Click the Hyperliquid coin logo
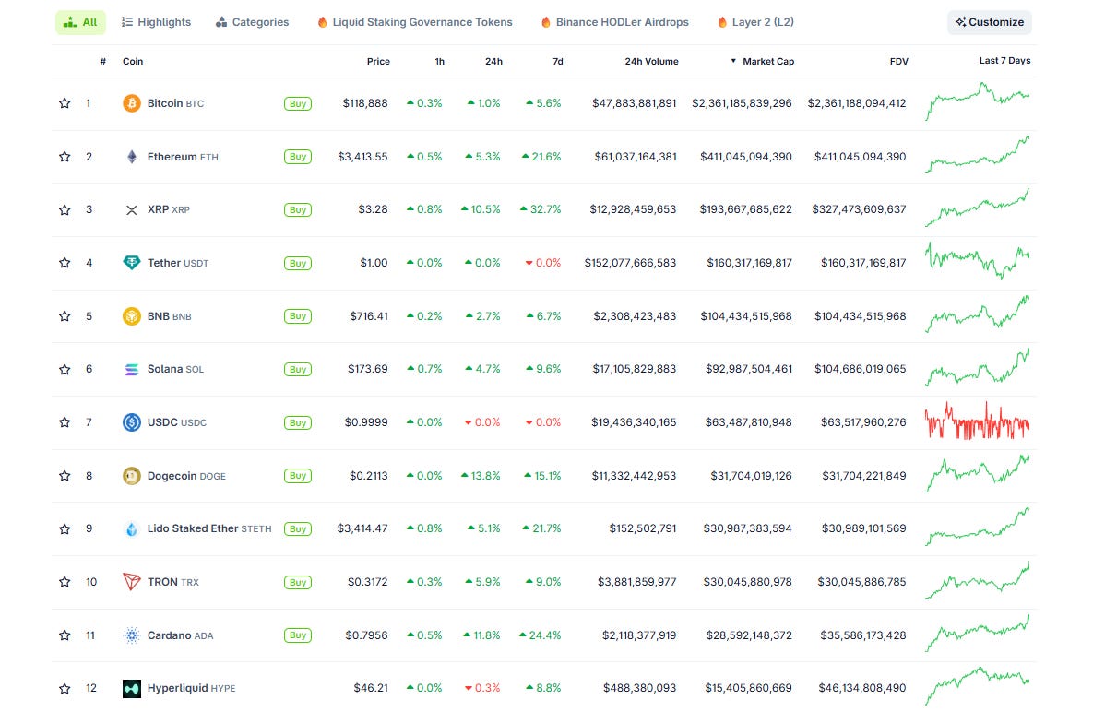 pyautogui.click(x=132, y=689)
